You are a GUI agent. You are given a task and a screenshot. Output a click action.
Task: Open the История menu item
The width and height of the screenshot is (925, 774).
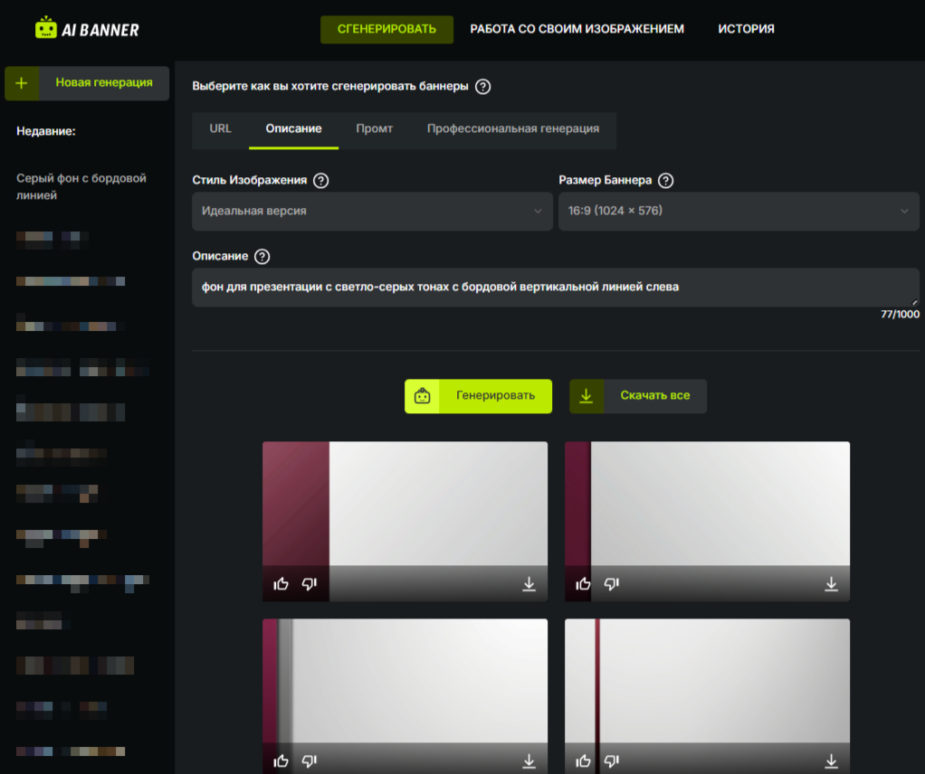point(746,29)
